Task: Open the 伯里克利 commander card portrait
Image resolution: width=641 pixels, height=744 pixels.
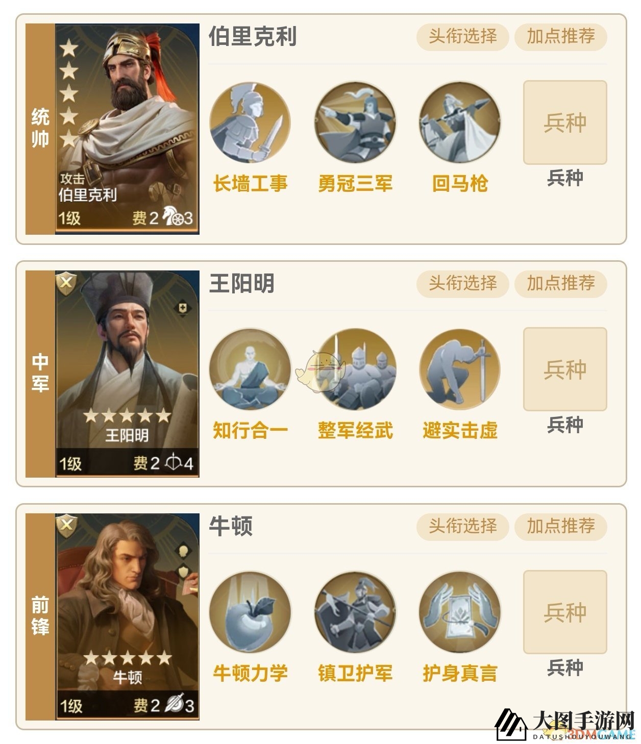Action: click(127, 129)
